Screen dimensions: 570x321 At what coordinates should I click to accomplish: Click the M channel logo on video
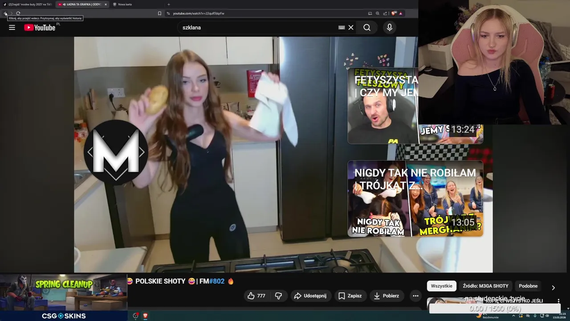click(116, 153)
